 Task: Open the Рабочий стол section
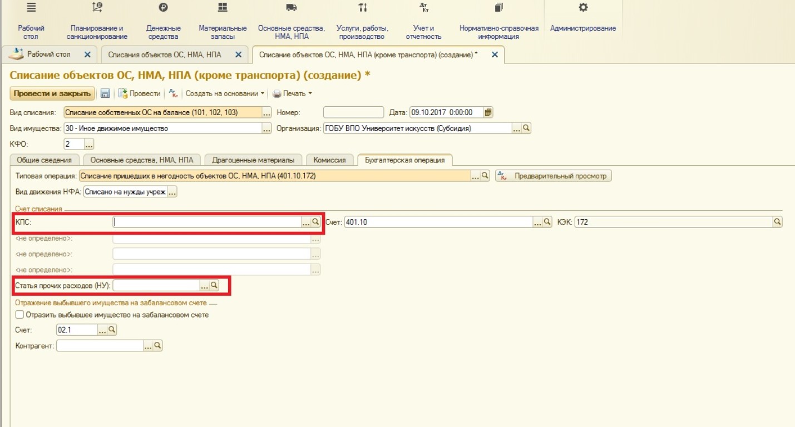click(31, 22)
